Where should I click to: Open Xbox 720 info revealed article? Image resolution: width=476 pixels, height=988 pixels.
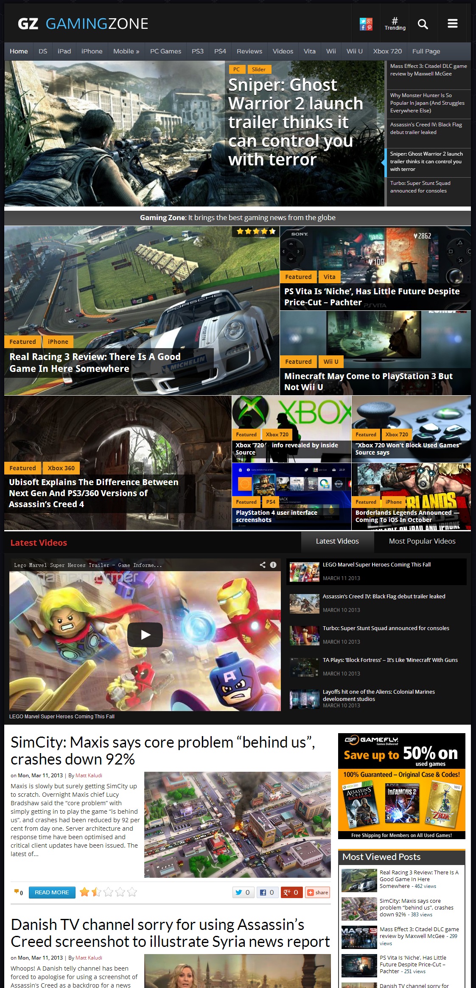287,449
